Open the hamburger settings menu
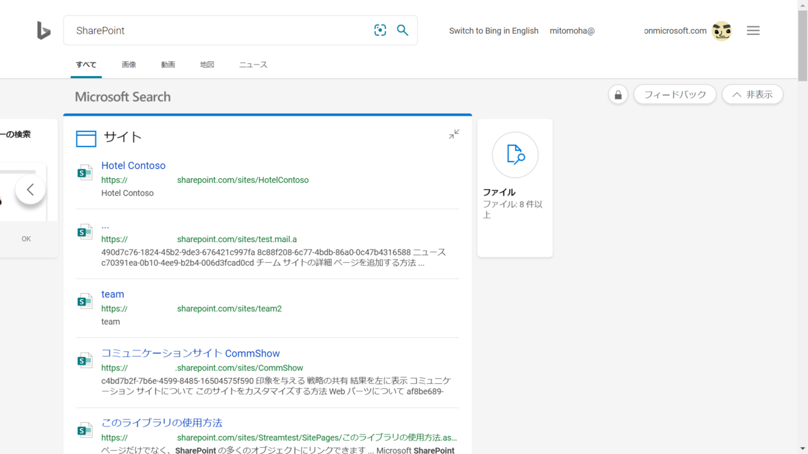The image size is (808, 454). 753,30
